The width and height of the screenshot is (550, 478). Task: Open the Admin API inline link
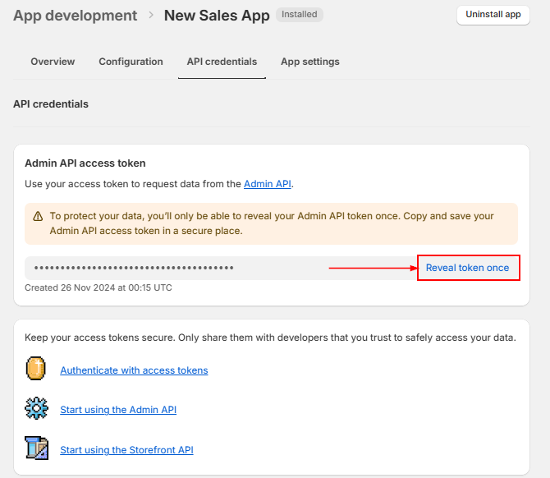click(267, 184)
